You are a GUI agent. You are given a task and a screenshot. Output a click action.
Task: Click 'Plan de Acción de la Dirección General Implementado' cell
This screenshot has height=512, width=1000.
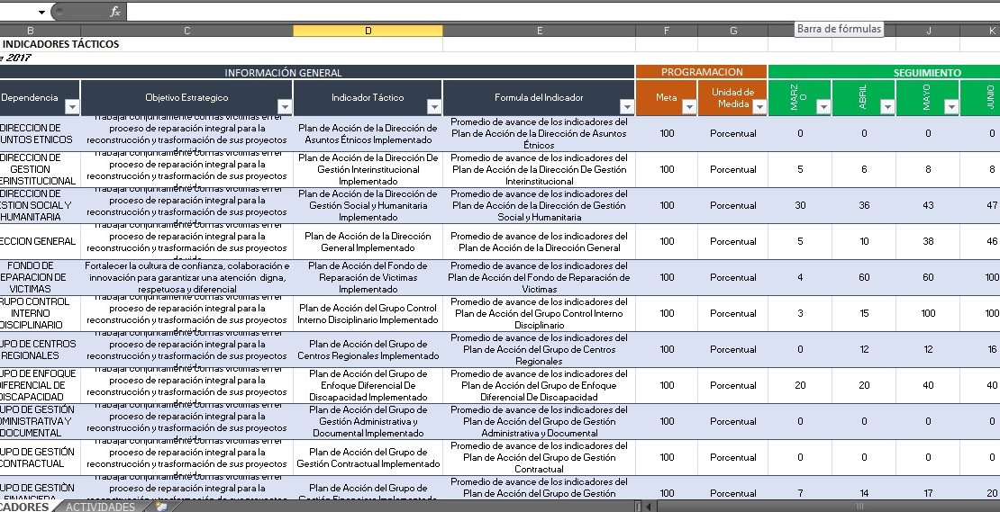pyautogui.click(x=368, y=241)
